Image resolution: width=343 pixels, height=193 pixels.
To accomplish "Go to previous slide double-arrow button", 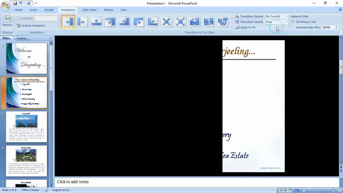I will click(341, 167).
